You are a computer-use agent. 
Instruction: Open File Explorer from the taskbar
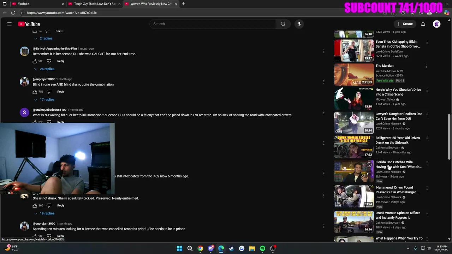(x=252, y=248)
